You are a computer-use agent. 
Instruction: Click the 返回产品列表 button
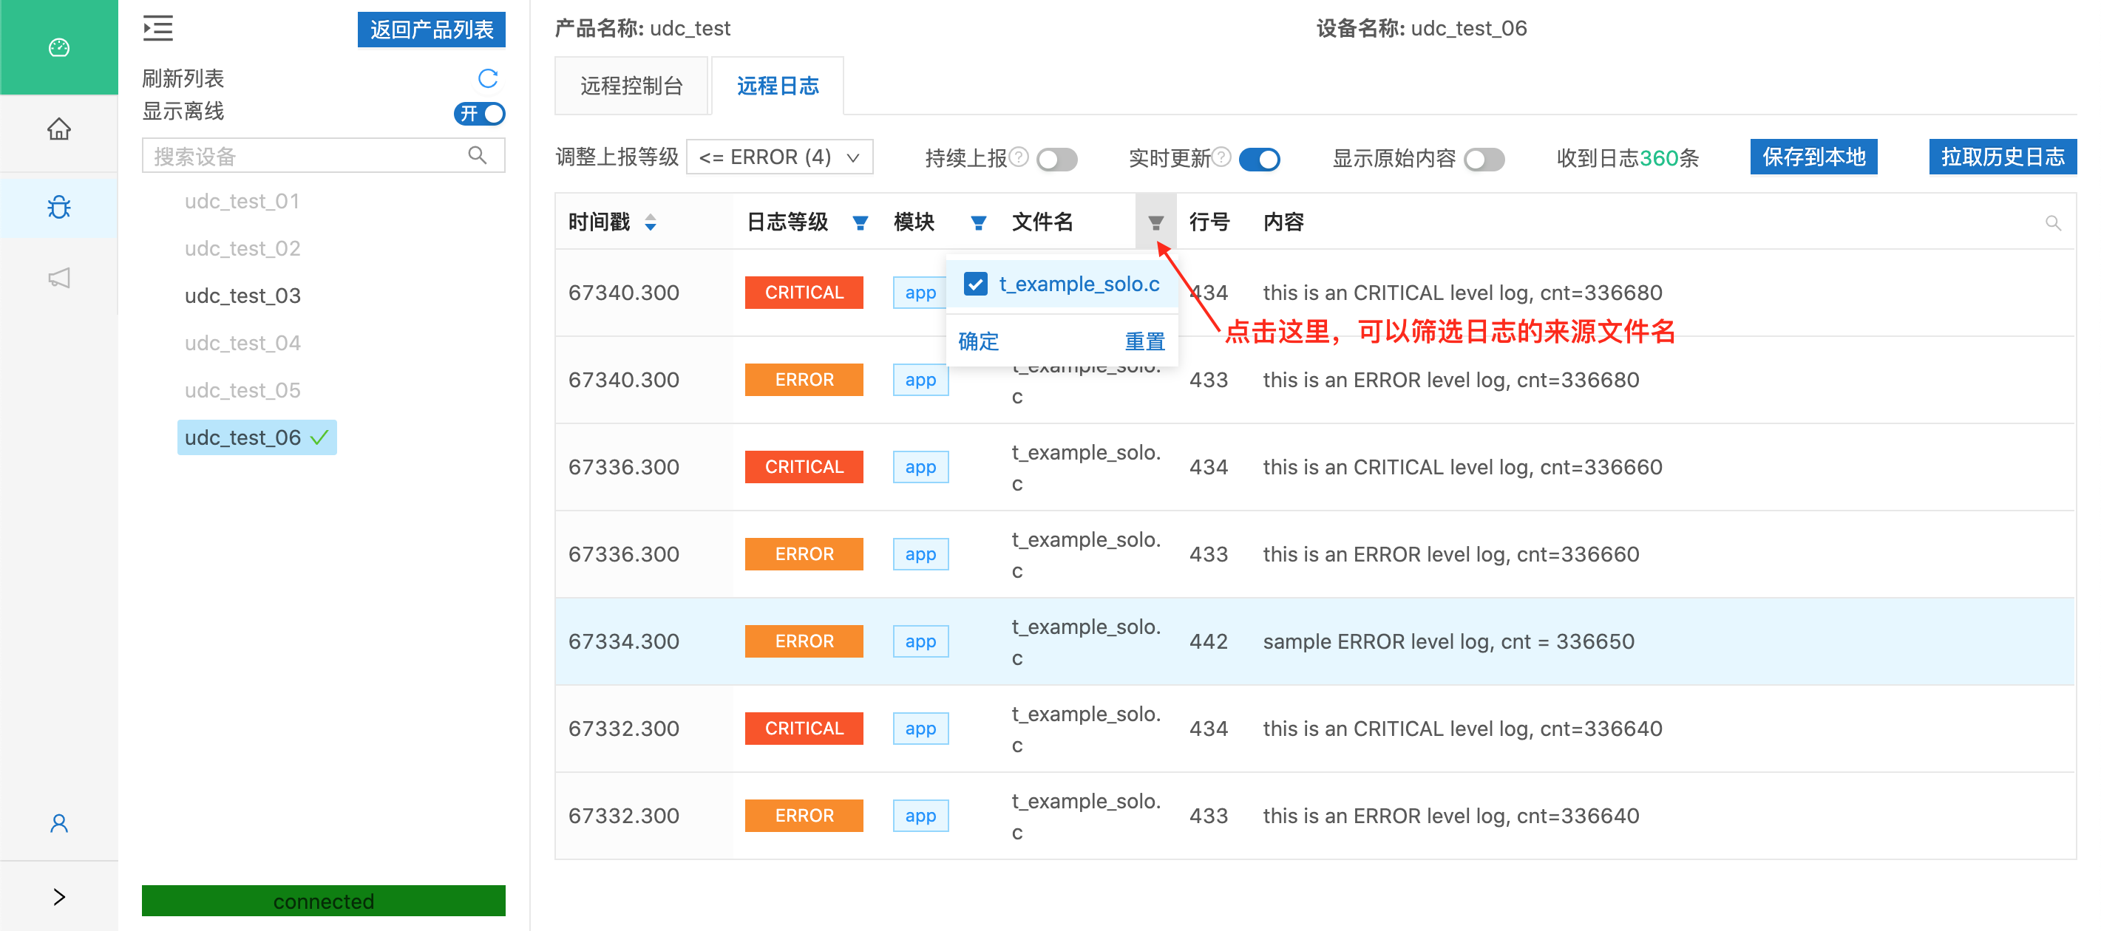(432, 30)
